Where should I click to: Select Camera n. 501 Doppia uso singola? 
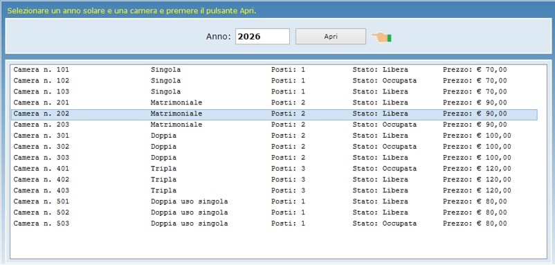pos(274,201)
